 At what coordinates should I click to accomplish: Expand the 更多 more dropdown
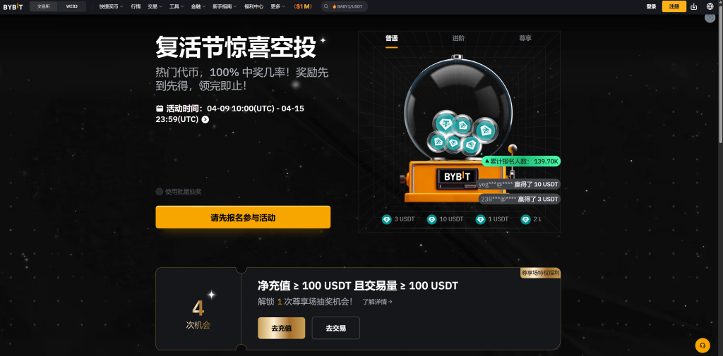(278, 6)
